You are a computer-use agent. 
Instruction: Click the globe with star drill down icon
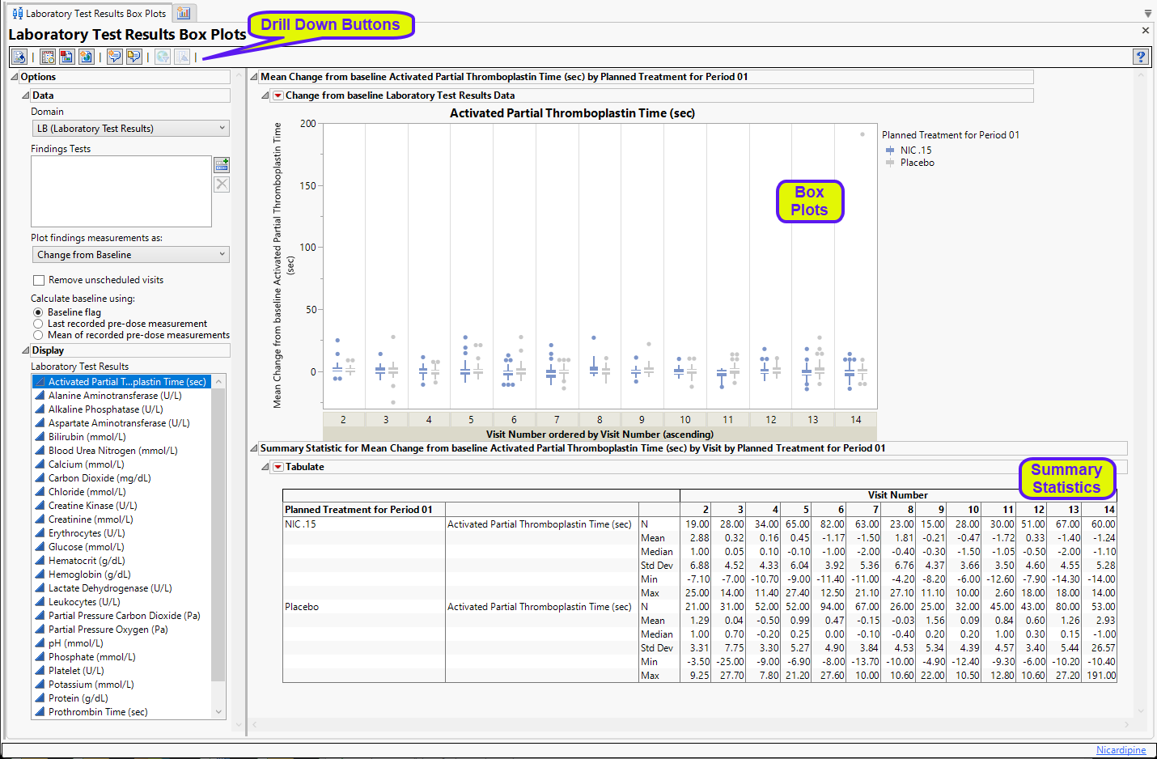click(86, 57)
